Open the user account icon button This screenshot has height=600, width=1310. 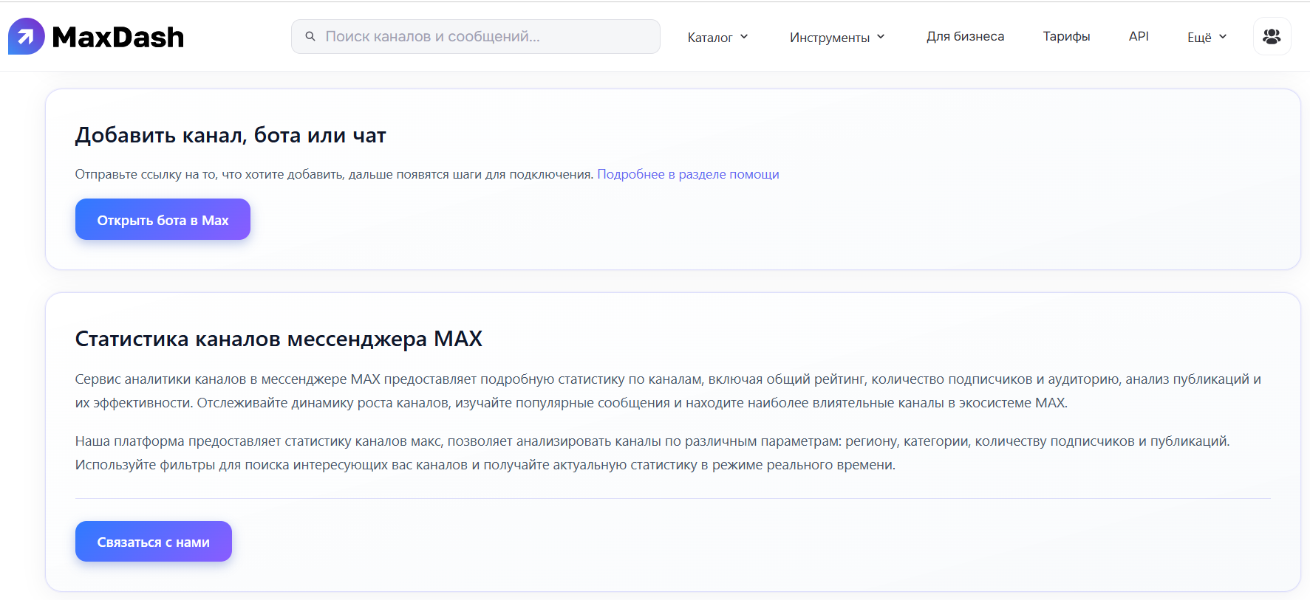[1272, 36]
